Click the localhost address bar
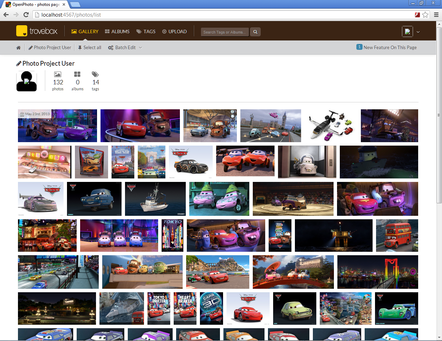This screenshot has width=442, height=341. click(x=224, y=15)
